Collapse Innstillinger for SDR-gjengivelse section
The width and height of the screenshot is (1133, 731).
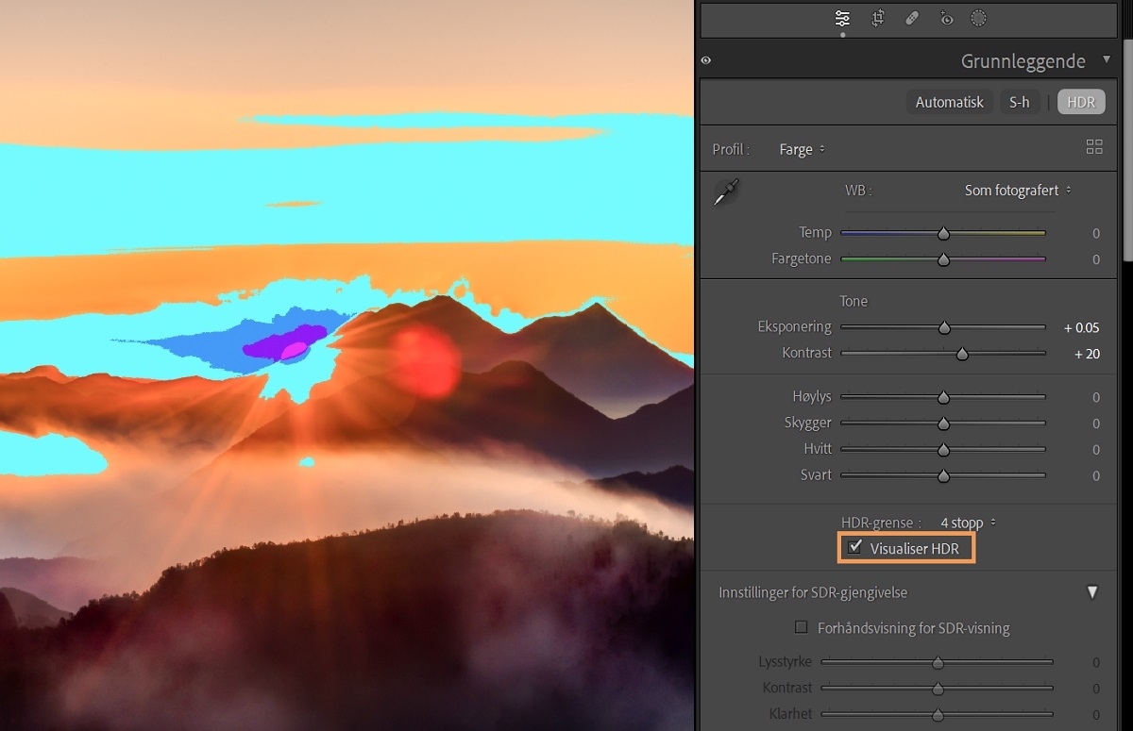pyautogui.click(x=1092, y=592)
